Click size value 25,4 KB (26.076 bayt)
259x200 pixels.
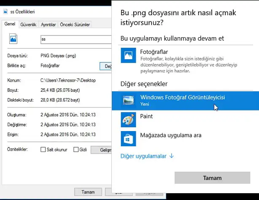point(60,90)
